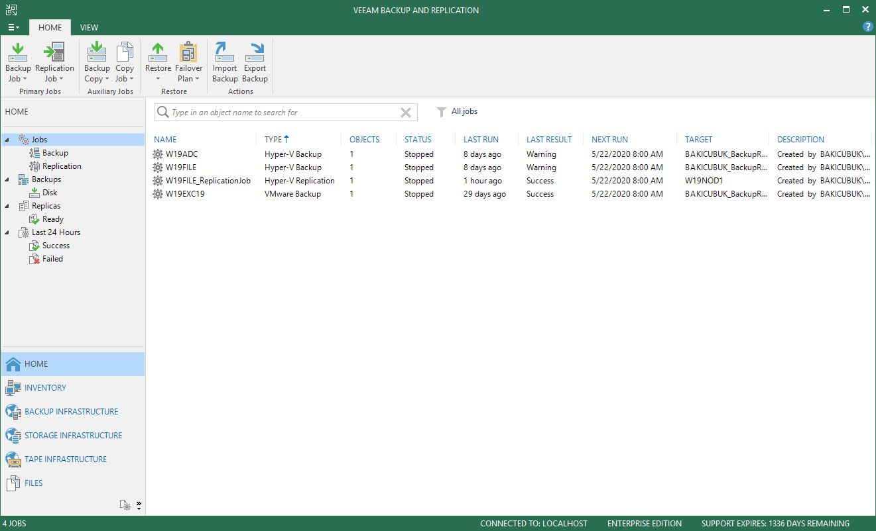Open the INVENTORY navigation view
The width and height of the screenshot is (876, 531).
(x=73, y=388)
